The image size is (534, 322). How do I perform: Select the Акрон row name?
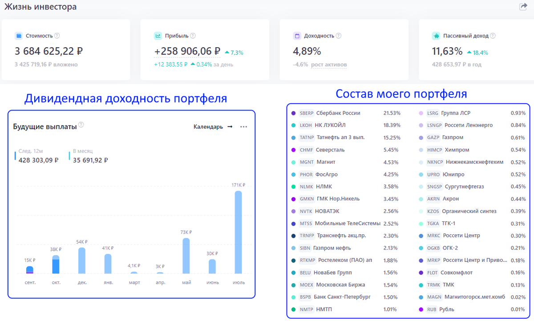[451, 199]
